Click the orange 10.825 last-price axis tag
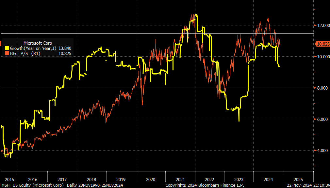Image resolution: width=330 pixels, height=188 pixels. pyautogui.click(x=322, y=44)
